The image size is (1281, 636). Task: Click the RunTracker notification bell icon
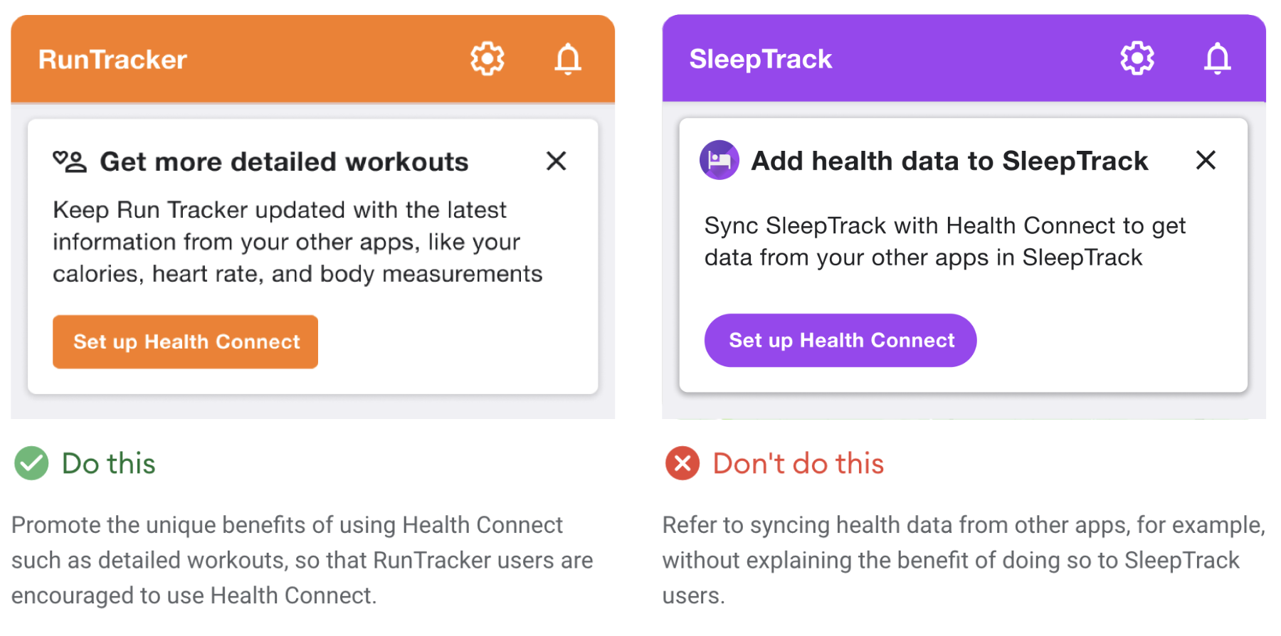click(x=566, y=59)
